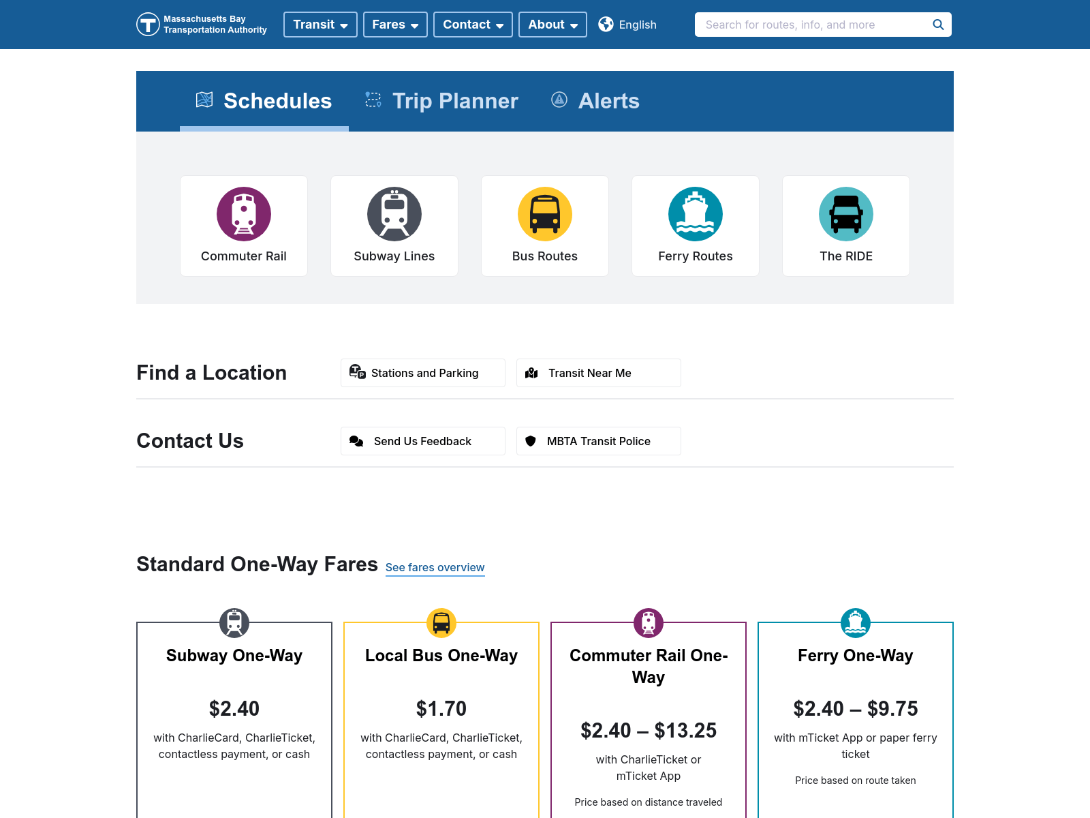Viewport: 1090px width, 818px height.
Task: Click the $2.40 – $13.25 fare price
Action: 649,731
